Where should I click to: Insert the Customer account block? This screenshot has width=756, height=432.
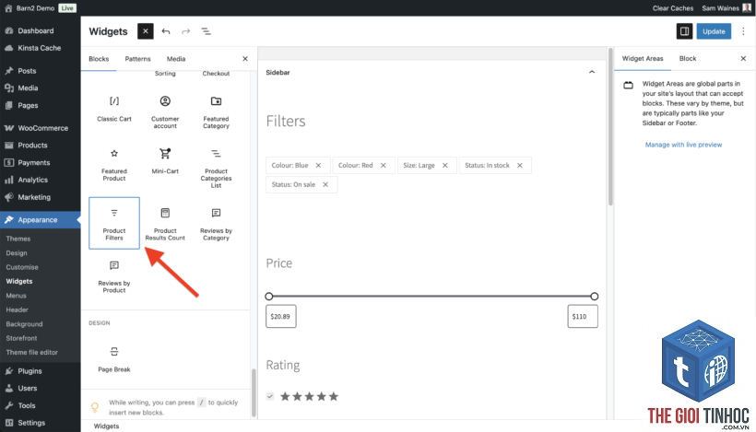pos(165,111)
